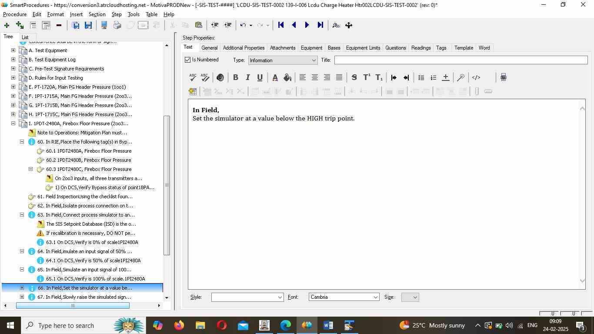Switch to the Attachments tab
Image resolution: width=594 pixels, height=334 pixels.
point(282,48)
